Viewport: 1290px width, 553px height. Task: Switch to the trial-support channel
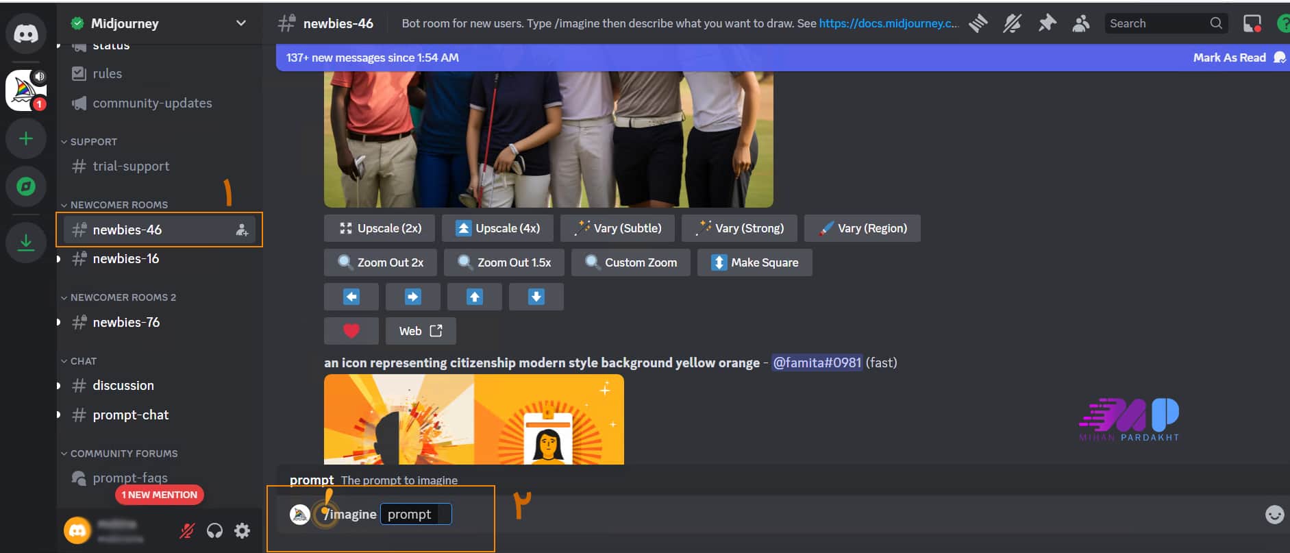coord(131,167)
